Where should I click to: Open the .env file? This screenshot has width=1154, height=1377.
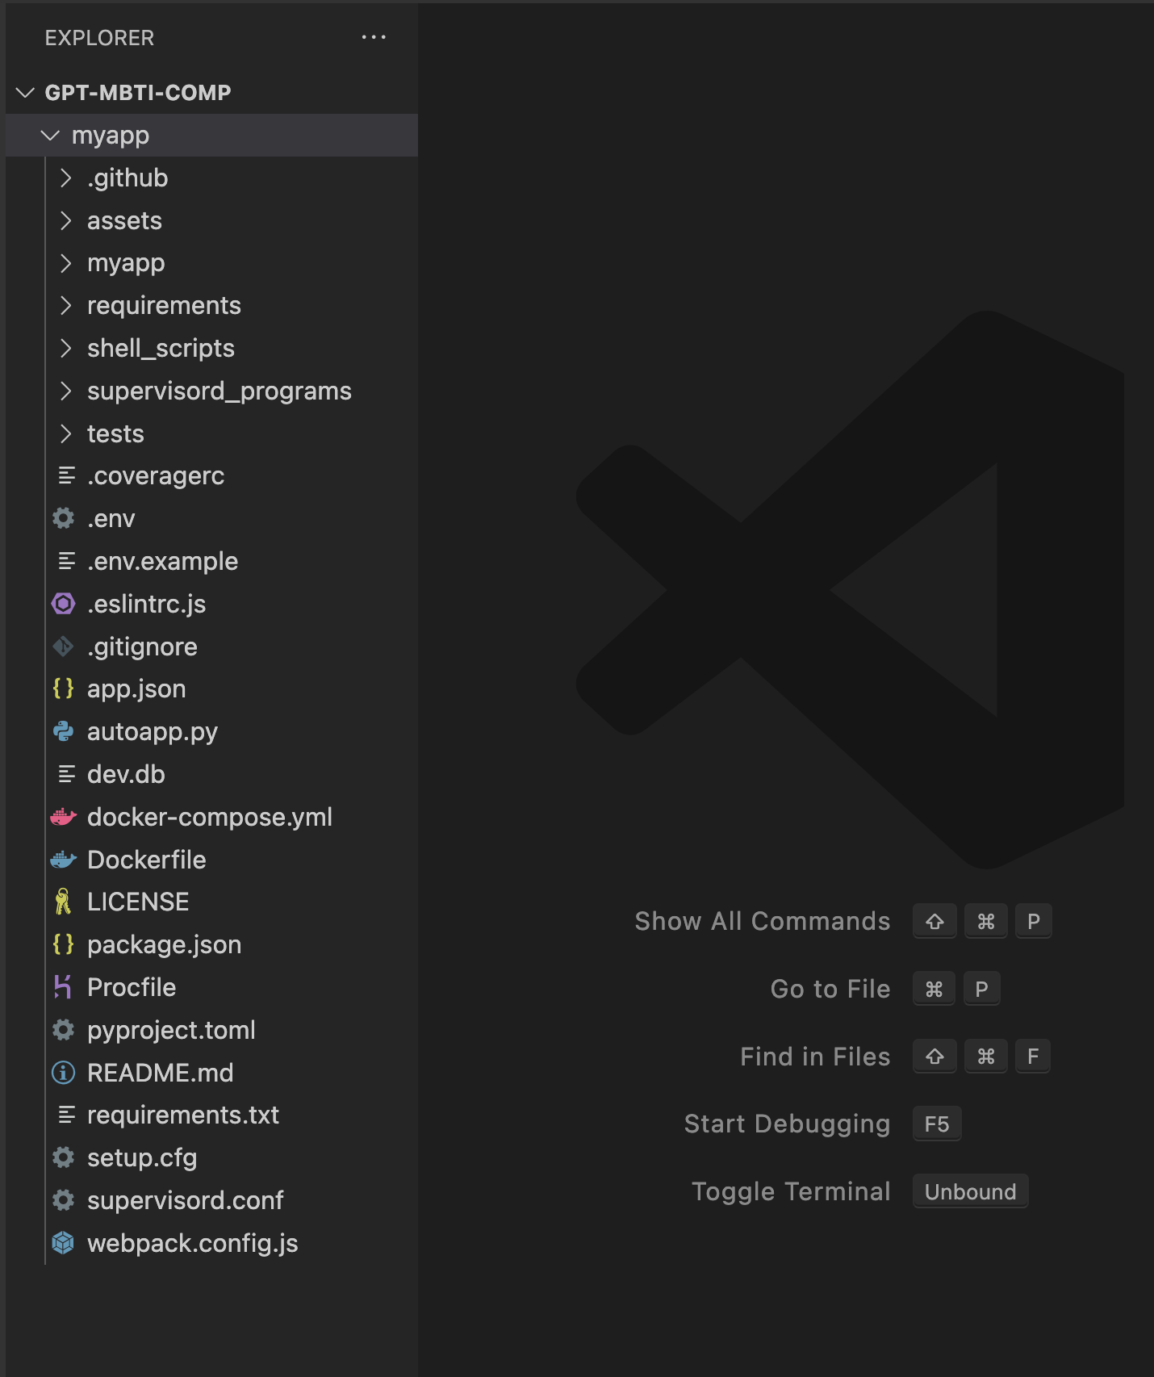click(211, 518)
